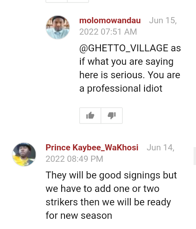Select the @GHETTO_VILLAGE mention
This screenshot has height=229, width=196.
click(x=124, y=48)
